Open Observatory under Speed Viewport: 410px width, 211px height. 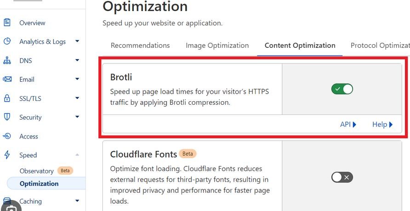point(37,171)
